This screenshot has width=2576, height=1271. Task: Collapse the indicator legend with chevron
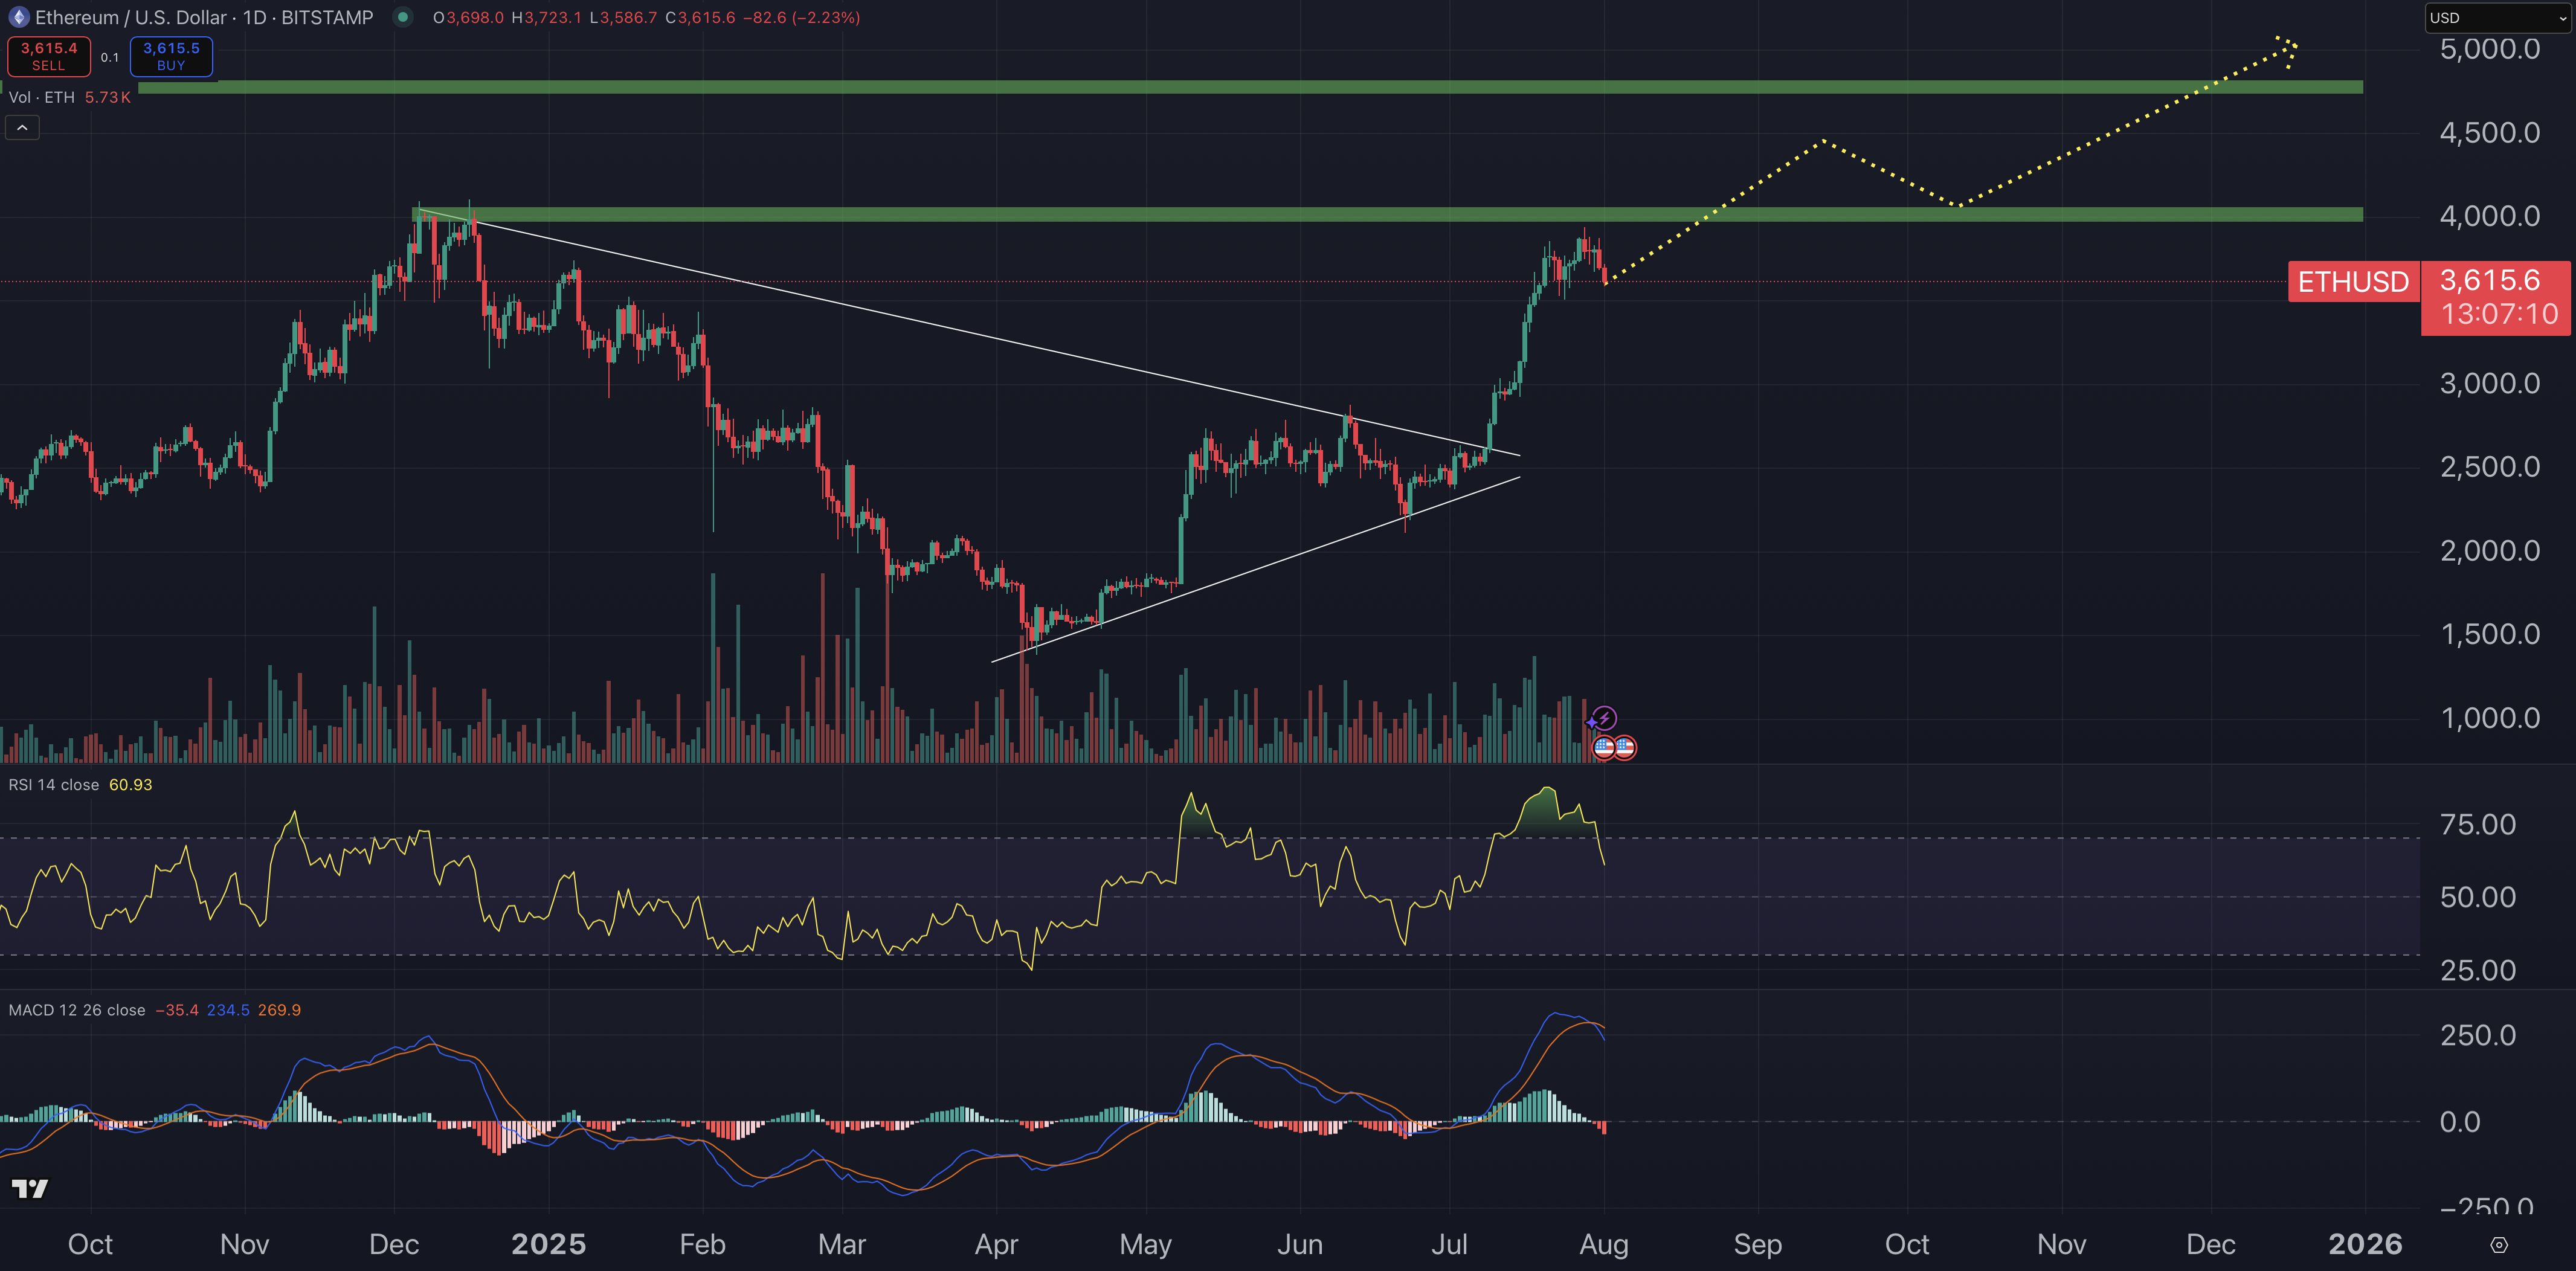click(22, 127)
